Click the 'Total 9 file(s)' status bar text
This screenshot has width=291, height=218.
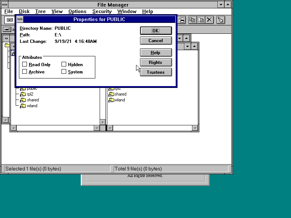click(138, 169)
